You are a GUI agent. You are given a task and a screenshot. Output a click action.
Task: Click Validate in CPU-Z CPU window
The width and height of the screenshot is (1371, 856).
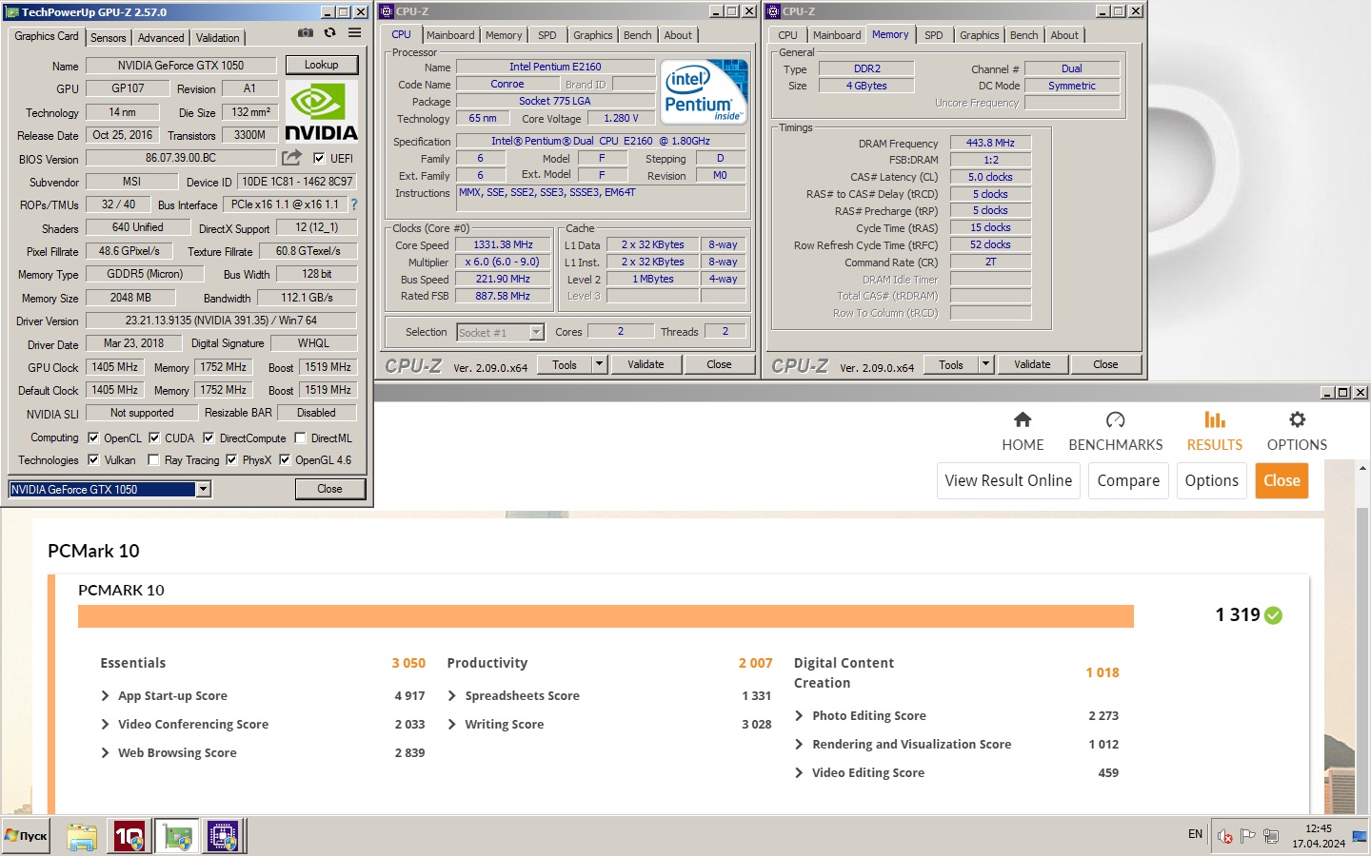coord(646,364)
